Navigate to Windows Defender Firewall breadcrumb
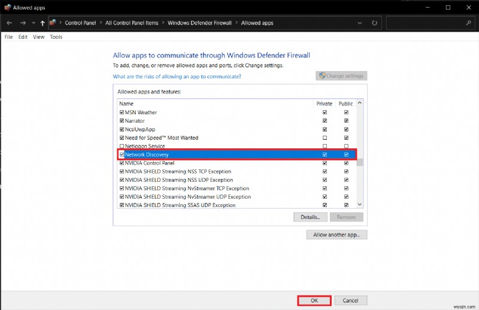Viewport: 479px width, 310px height. click(199, 23)
